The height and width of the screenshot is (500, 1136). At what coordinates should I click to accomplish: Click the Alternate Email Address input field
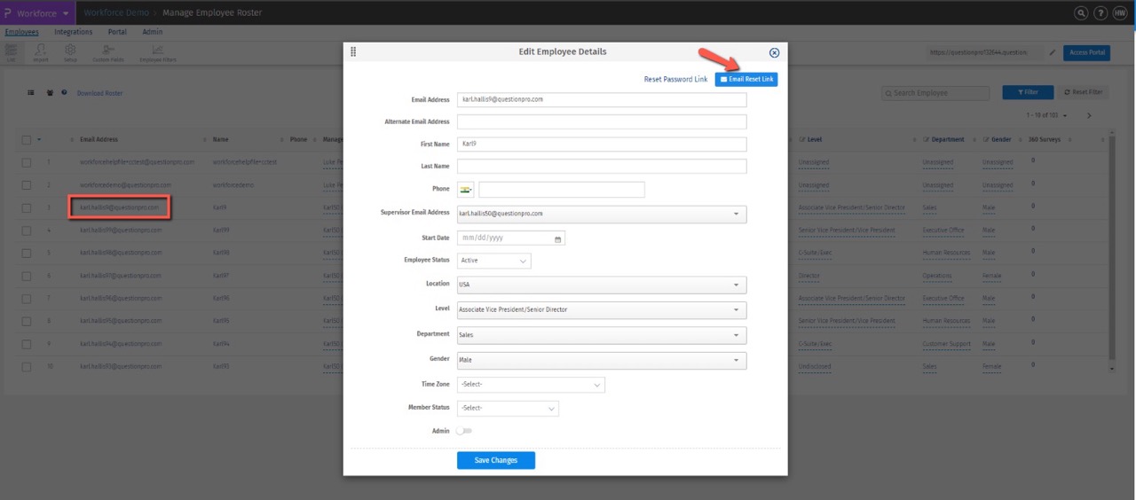pyautogui.click(x=602, y=121)
